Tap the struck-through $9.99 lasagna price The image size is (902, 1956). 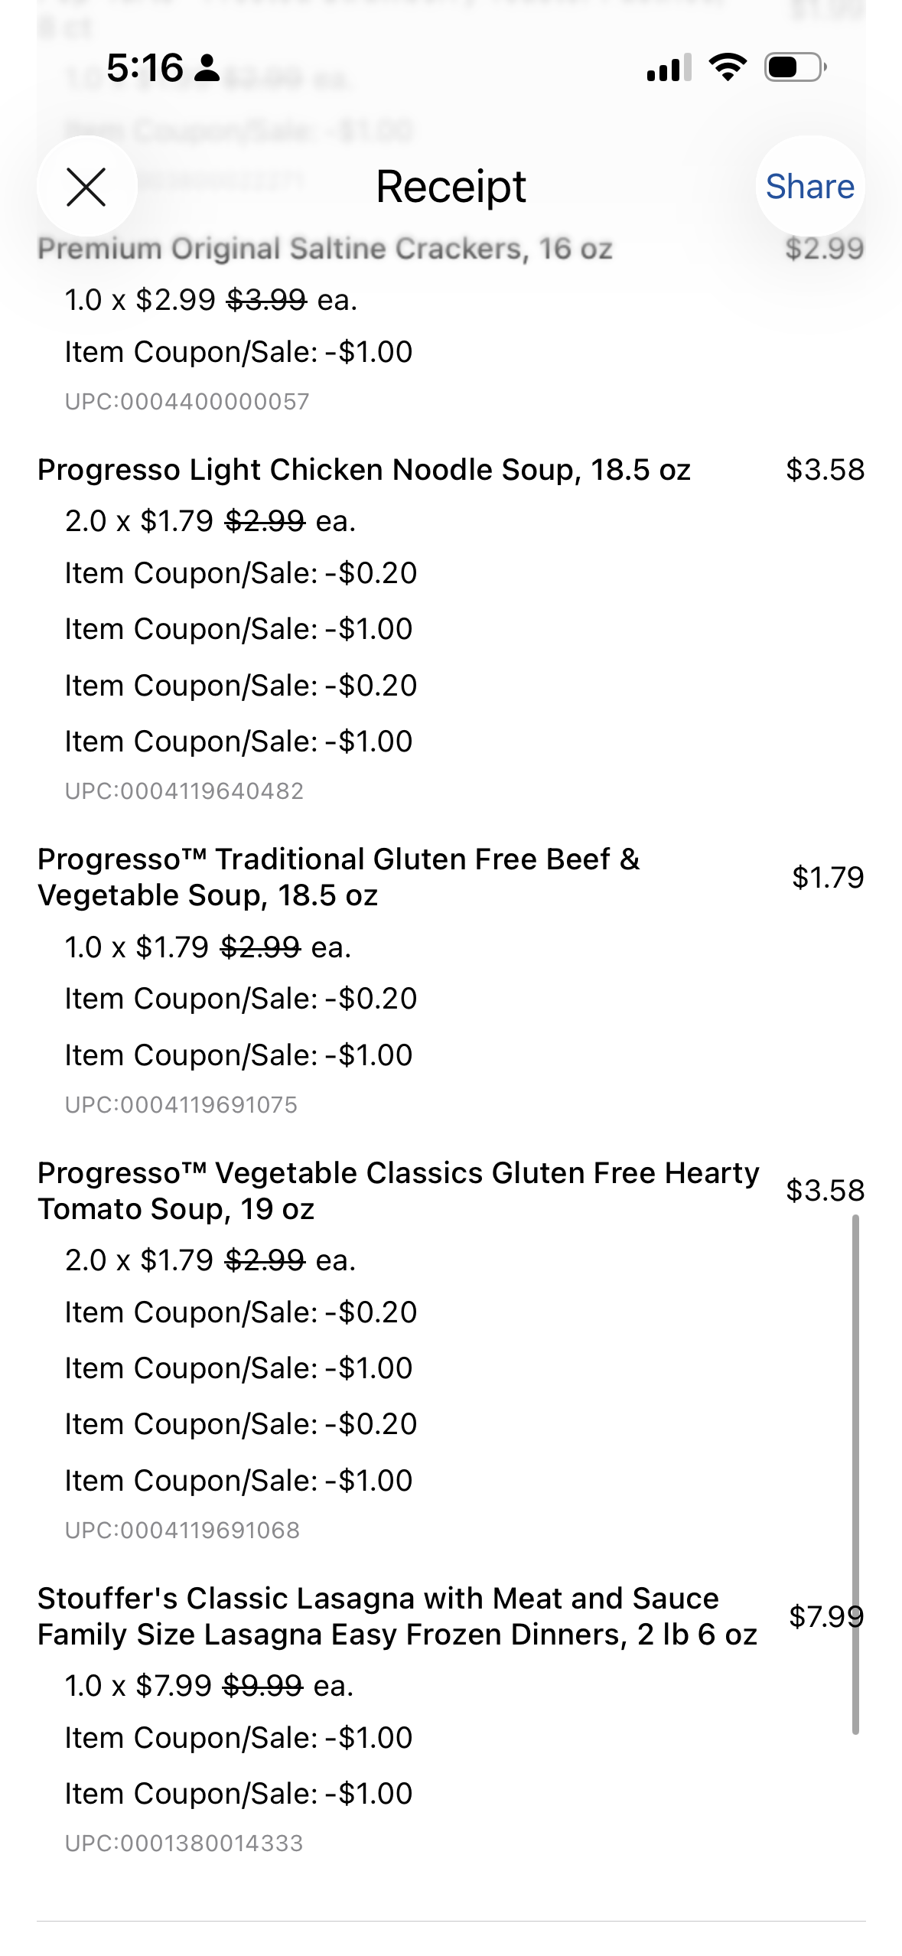pos(262,1686)
